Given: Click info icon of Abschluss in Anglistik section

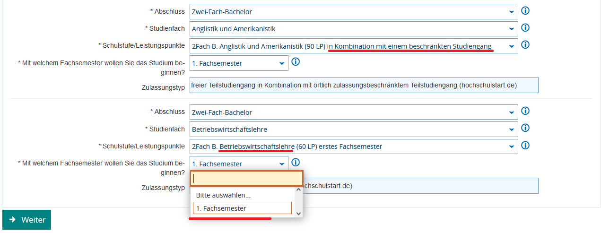Looking at the screenshot, I should pyautogui.click(x=525, y=10).
